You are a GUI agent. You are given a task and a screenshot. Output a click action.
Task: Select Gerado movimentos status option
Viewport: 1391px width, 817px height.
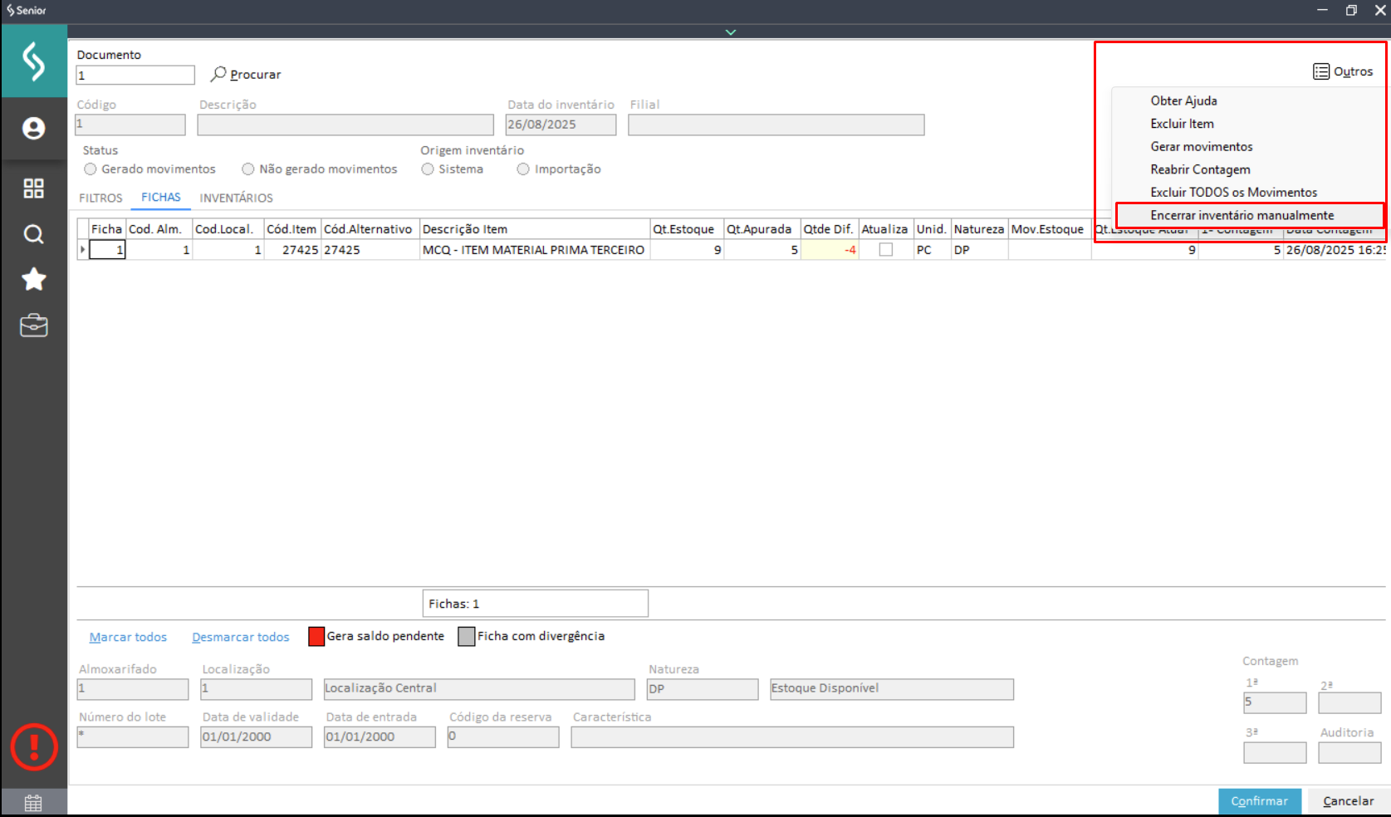[x=91, y=169]
